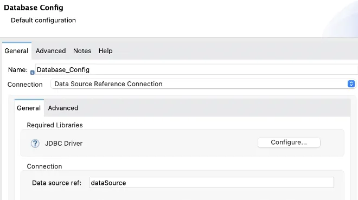Open the Notes tab
The image size is (358, 200).
pyautogui.click(x=82, y=51)
